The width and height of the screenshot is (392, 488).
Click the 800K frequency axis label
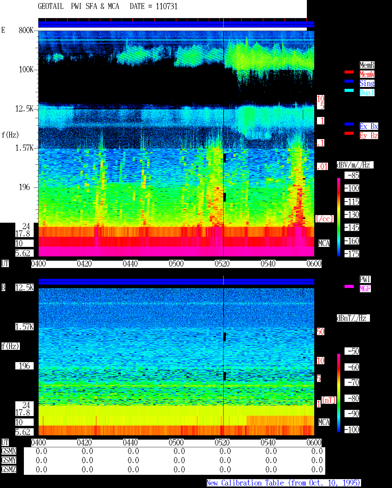click(26, 30)
